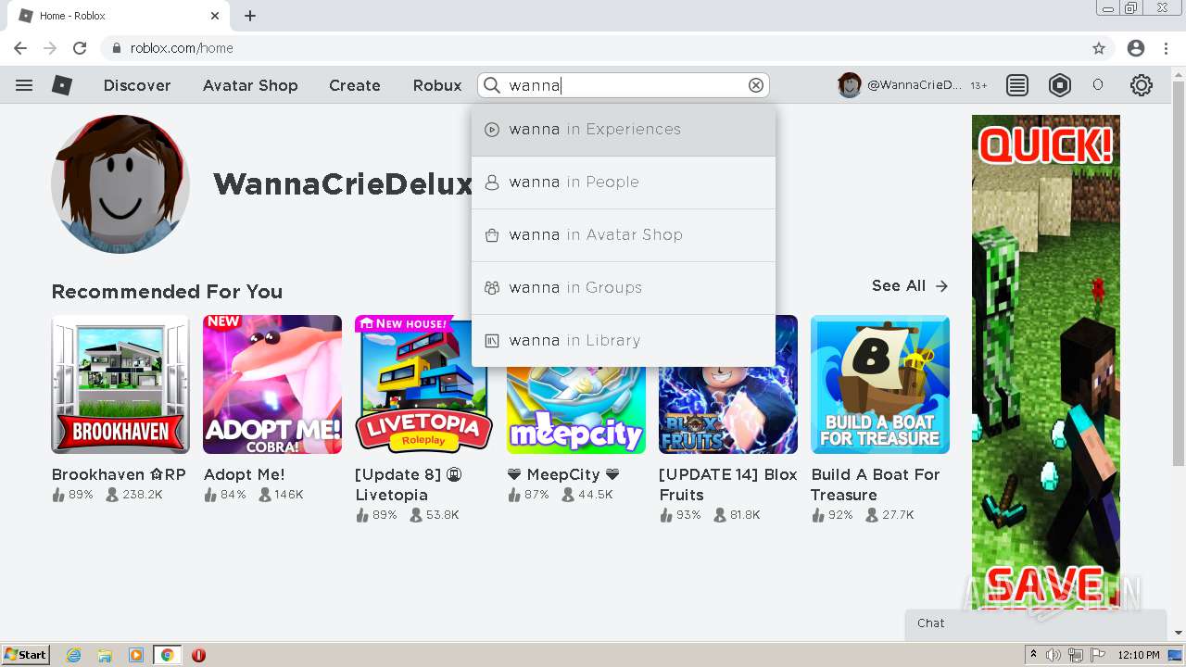Open the Avatar Shop page
1186x667 pixels.
click(x=250, y=85)
